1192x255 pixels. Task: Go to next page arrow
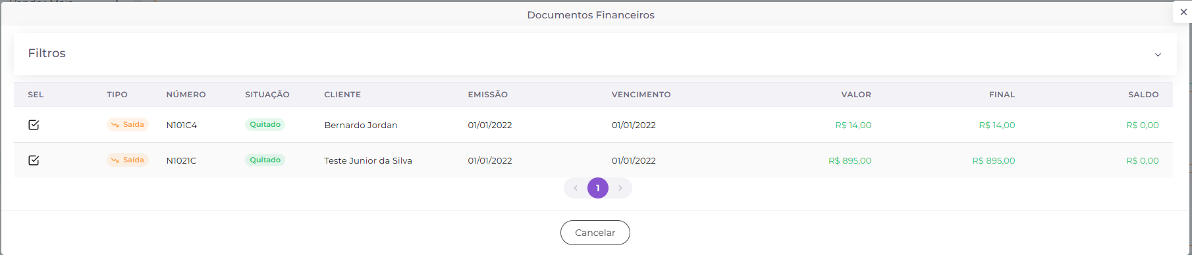point(620,188)
